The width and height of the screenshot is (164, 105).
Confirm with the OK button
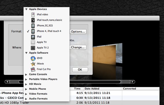pyautogui.click(x=80, y=70)
